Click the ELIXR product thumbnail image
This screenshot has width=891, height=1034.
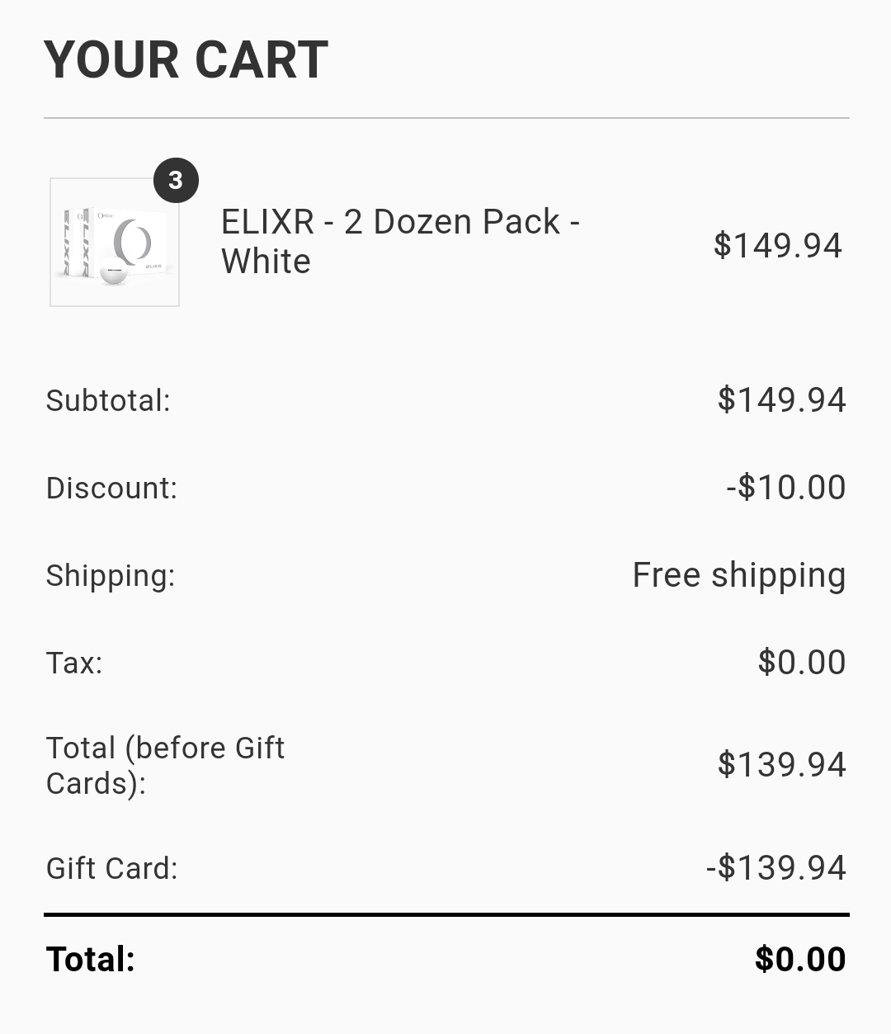tap(115, 243)
